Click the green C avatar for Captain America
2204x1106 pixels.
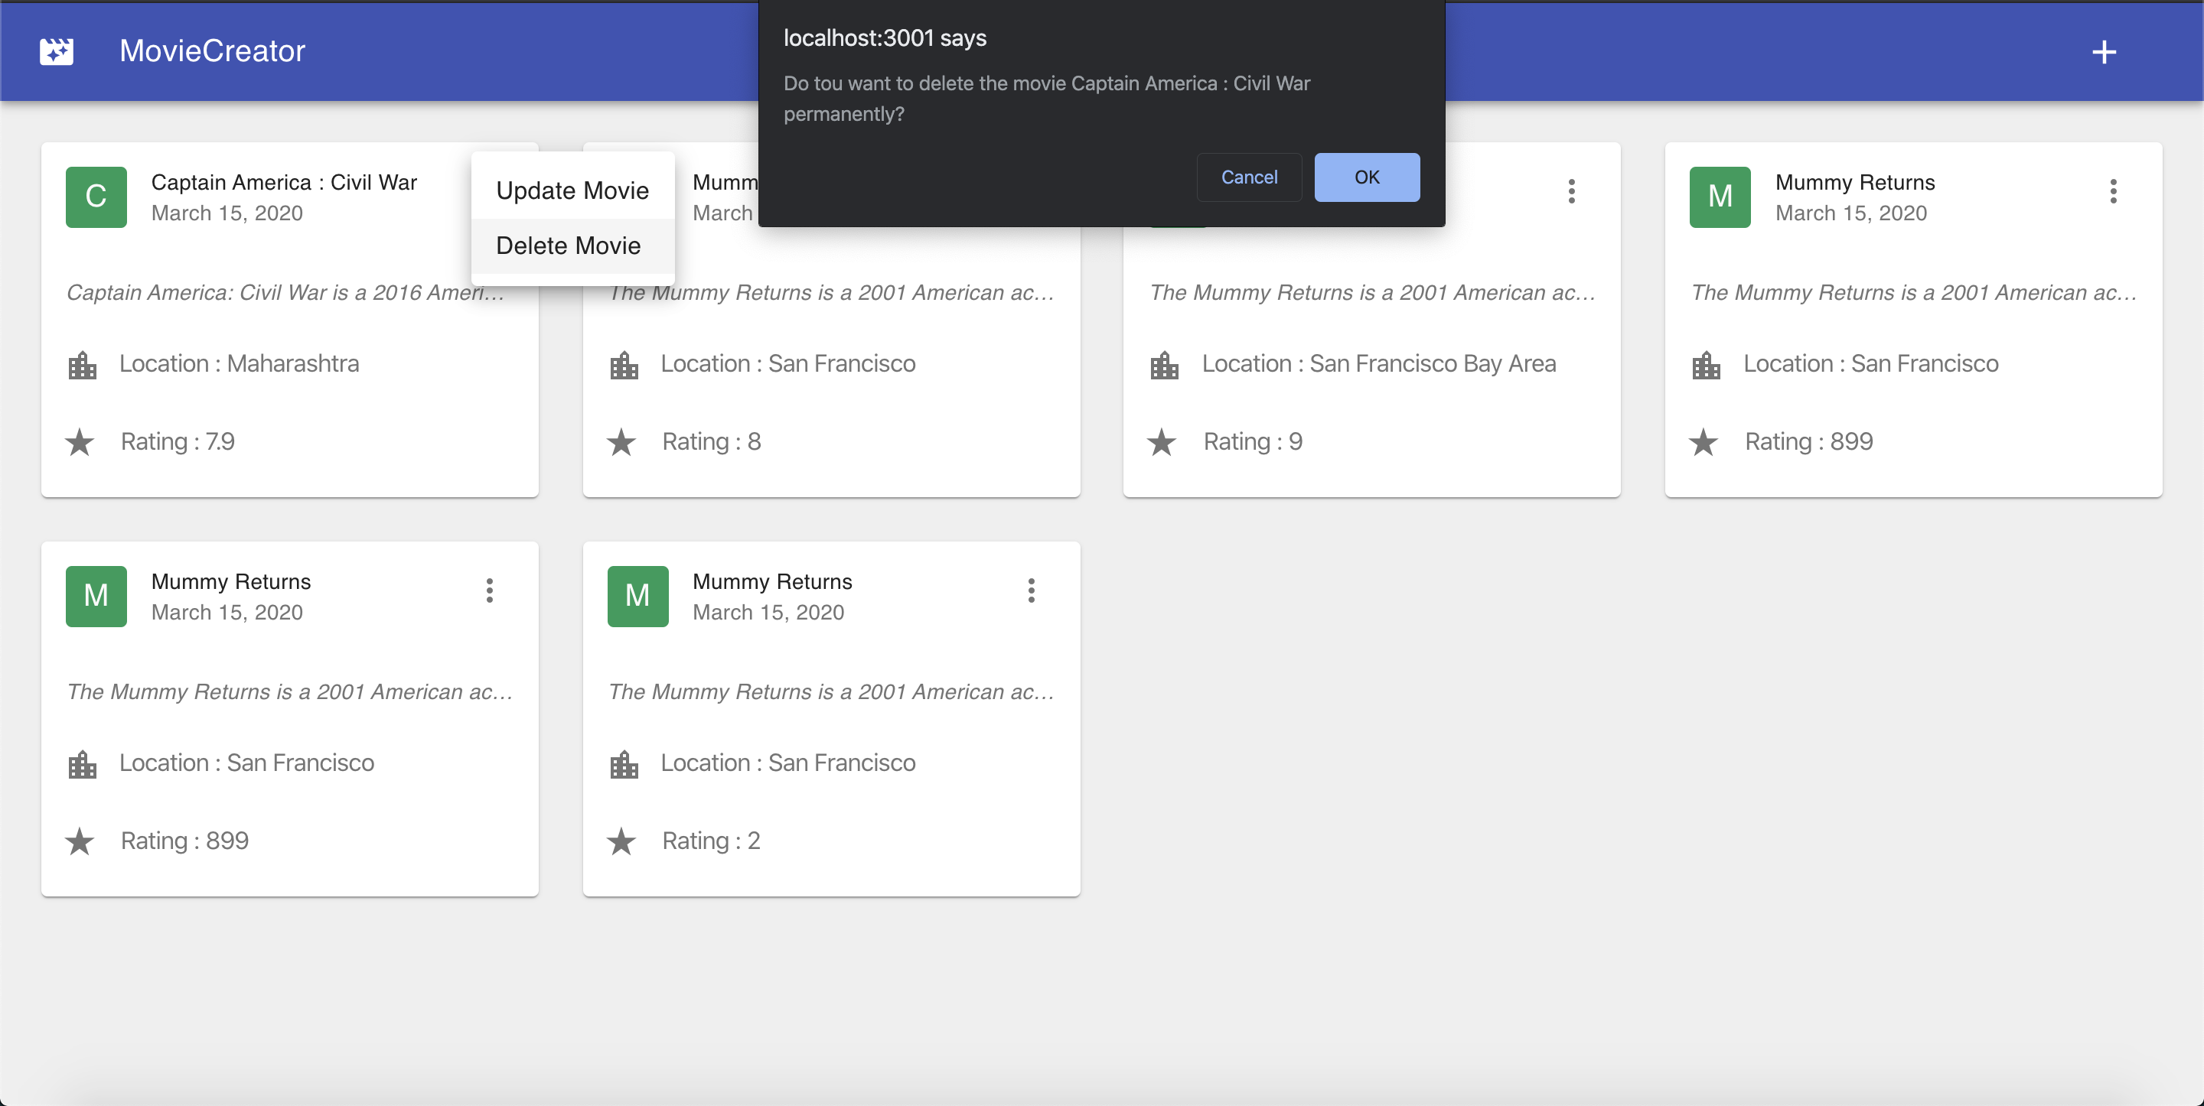(96, 197)
